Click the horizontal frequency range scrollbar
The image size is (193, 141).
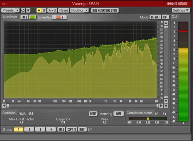[x=83, y=105]
